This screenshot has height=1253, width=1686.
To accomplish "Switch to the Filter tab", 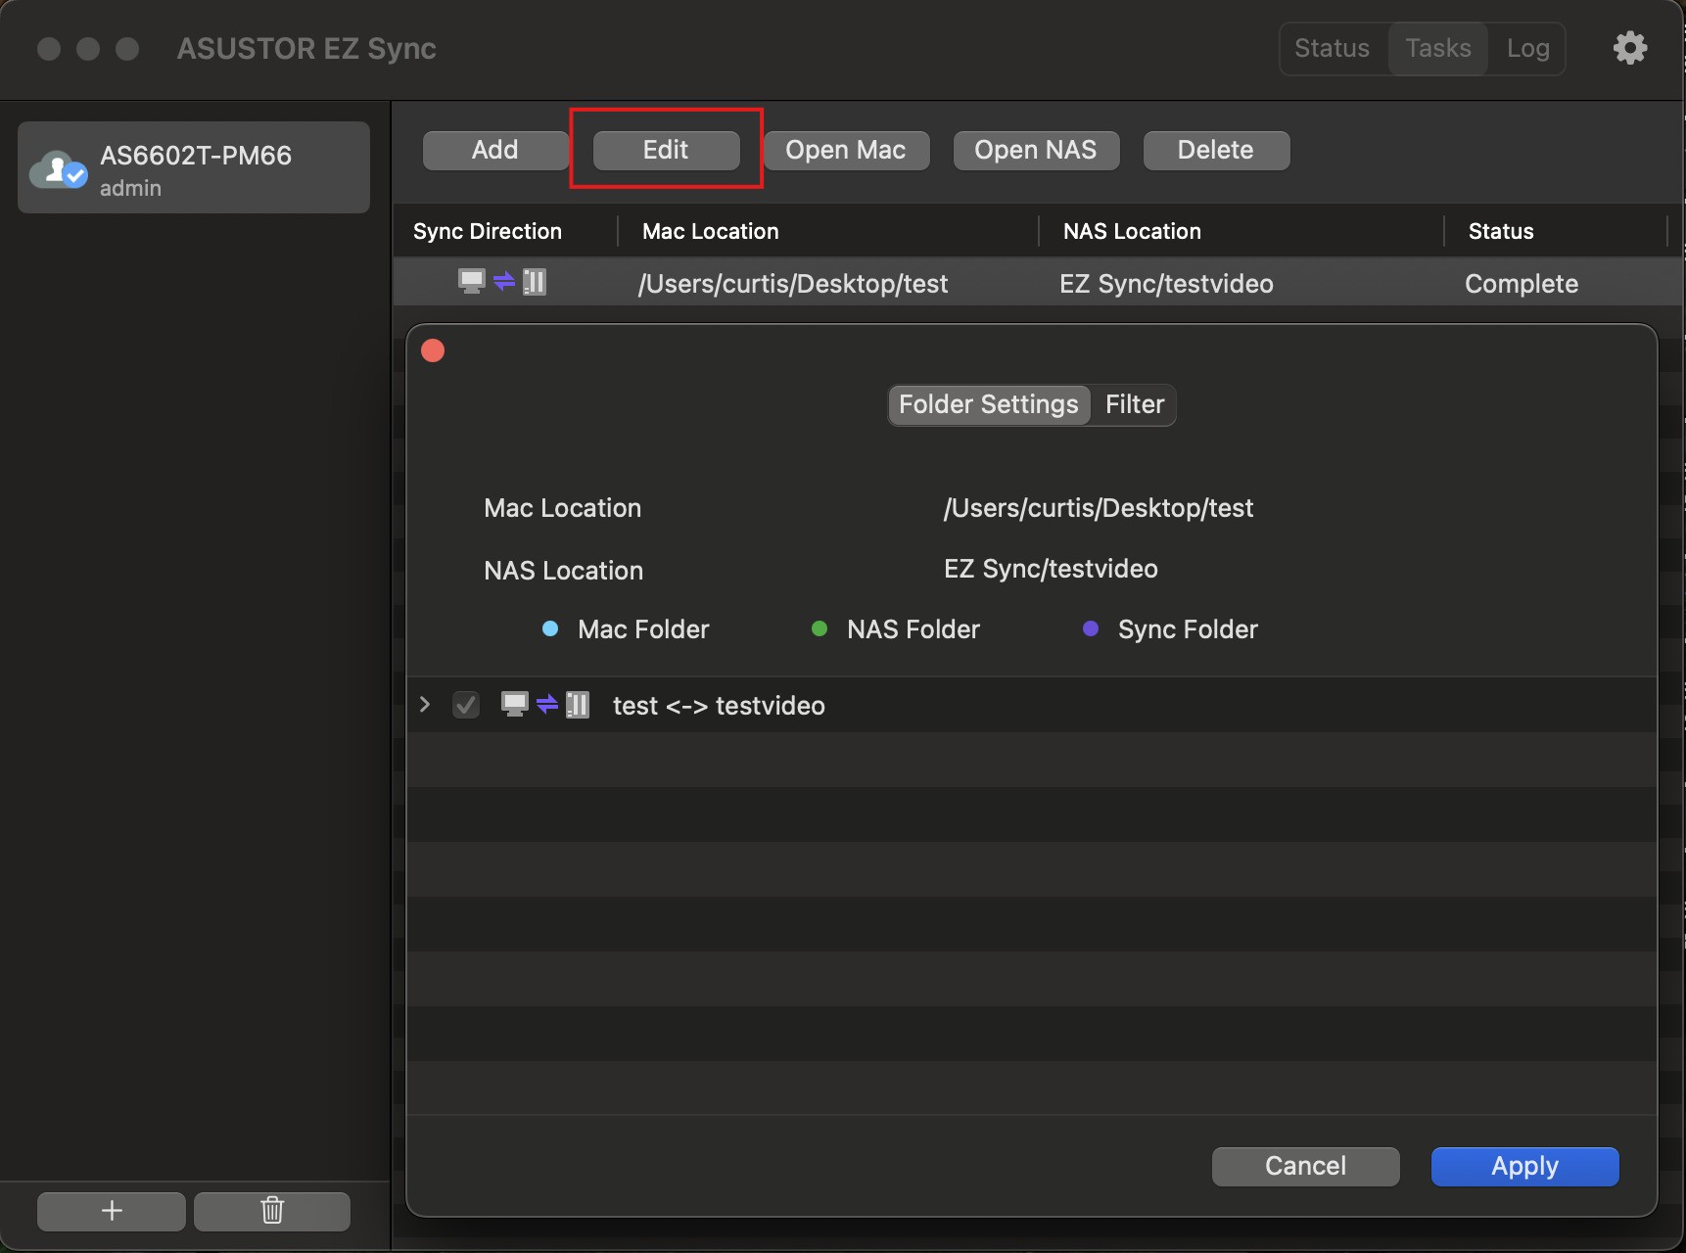I will pyautogui.click(x=1135, y=404).
